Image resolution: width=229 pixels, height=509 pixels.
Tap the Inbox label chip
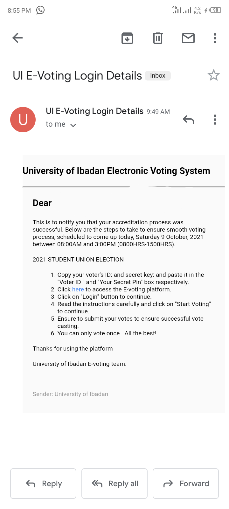click(x=158, y=76)
